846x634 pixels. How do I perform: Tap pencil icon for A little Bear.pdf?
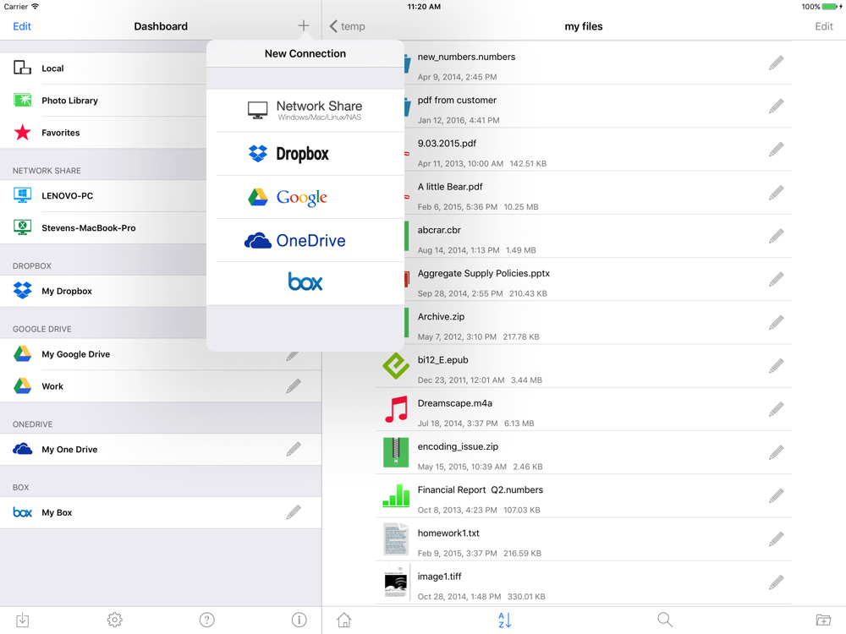(x=777, y=193)
